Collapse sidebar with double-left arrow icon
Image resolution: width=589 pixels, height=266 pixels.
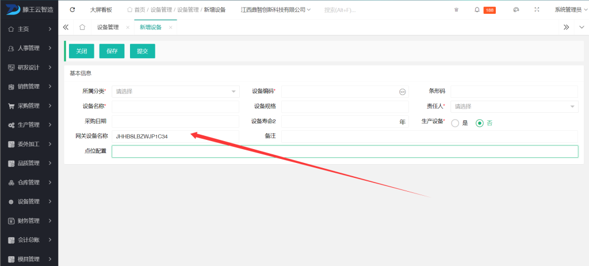click(x=66, y=27)
